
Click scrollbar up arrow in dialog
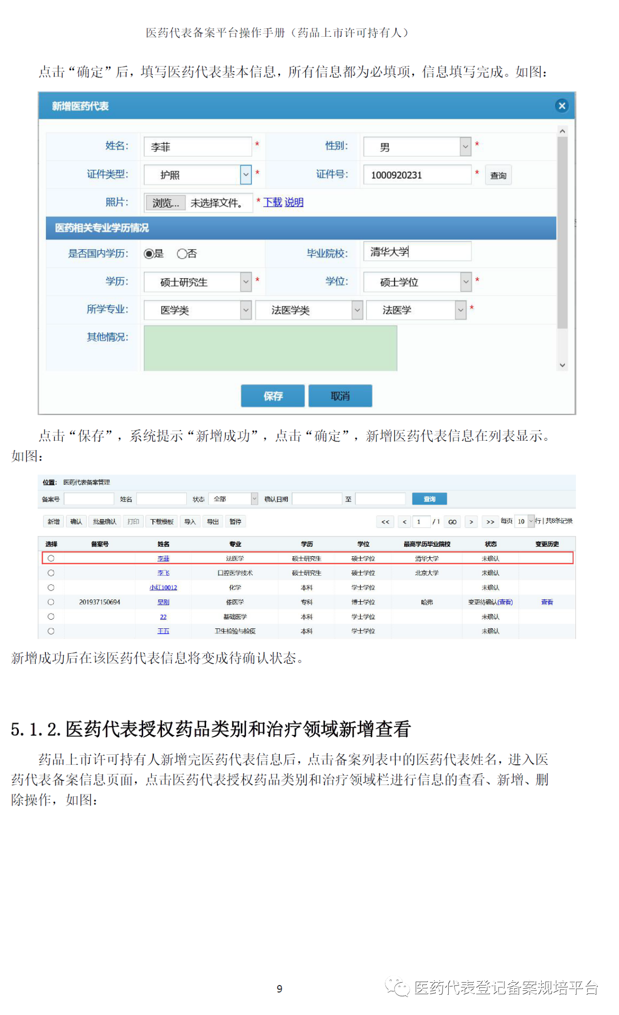[562, 131]
